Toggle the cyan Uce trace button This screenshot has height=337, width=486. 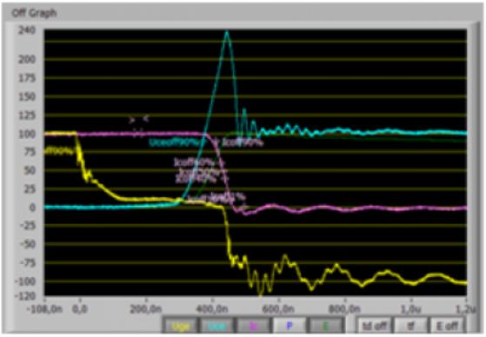click(216, 326)
